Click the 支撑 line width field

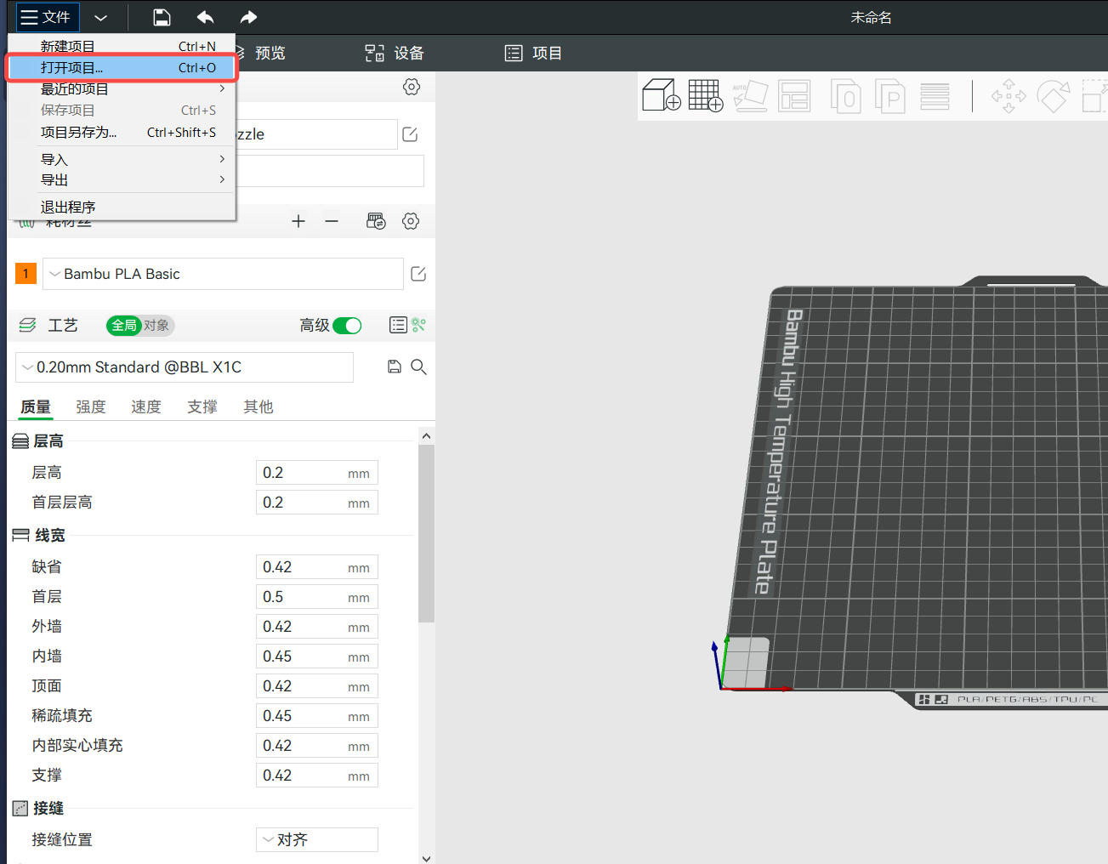pos(317,776)
